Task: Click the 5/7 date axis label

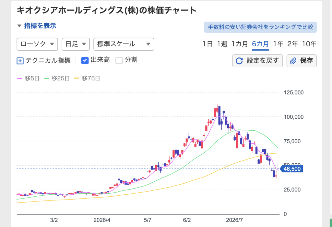Action: [148, 220]
